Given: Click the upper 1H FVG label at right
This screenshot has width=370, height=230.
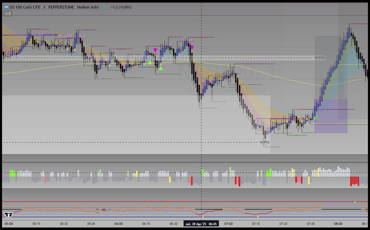Looking at the screenshot, I should coord(319,58).
